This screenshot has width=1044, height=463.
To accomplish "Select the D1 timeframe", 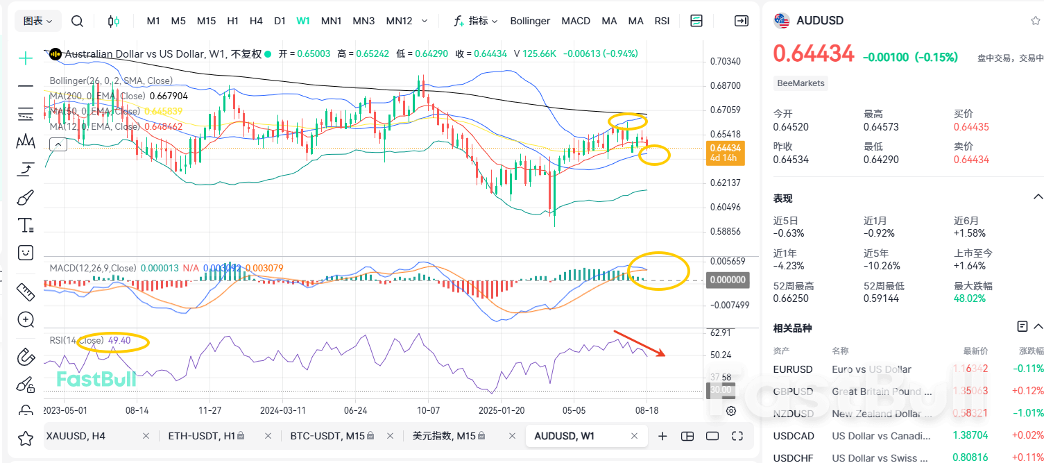I will tap(280, 21).
